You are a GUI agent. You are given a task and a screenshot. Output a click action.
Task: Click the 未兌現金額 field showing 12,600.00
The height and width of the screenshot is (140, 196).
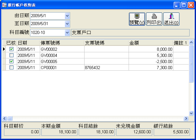134,132
